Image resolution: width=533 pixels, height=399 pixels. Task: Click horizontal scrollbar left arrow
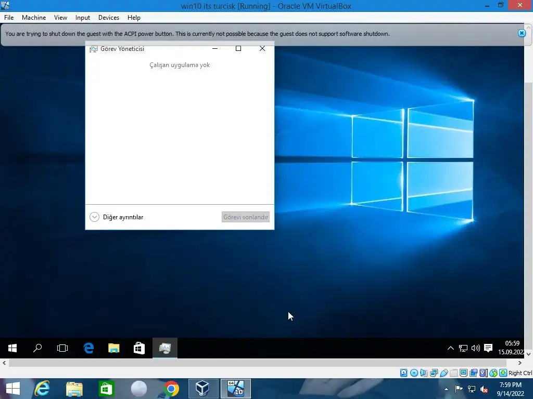[4, 363]
